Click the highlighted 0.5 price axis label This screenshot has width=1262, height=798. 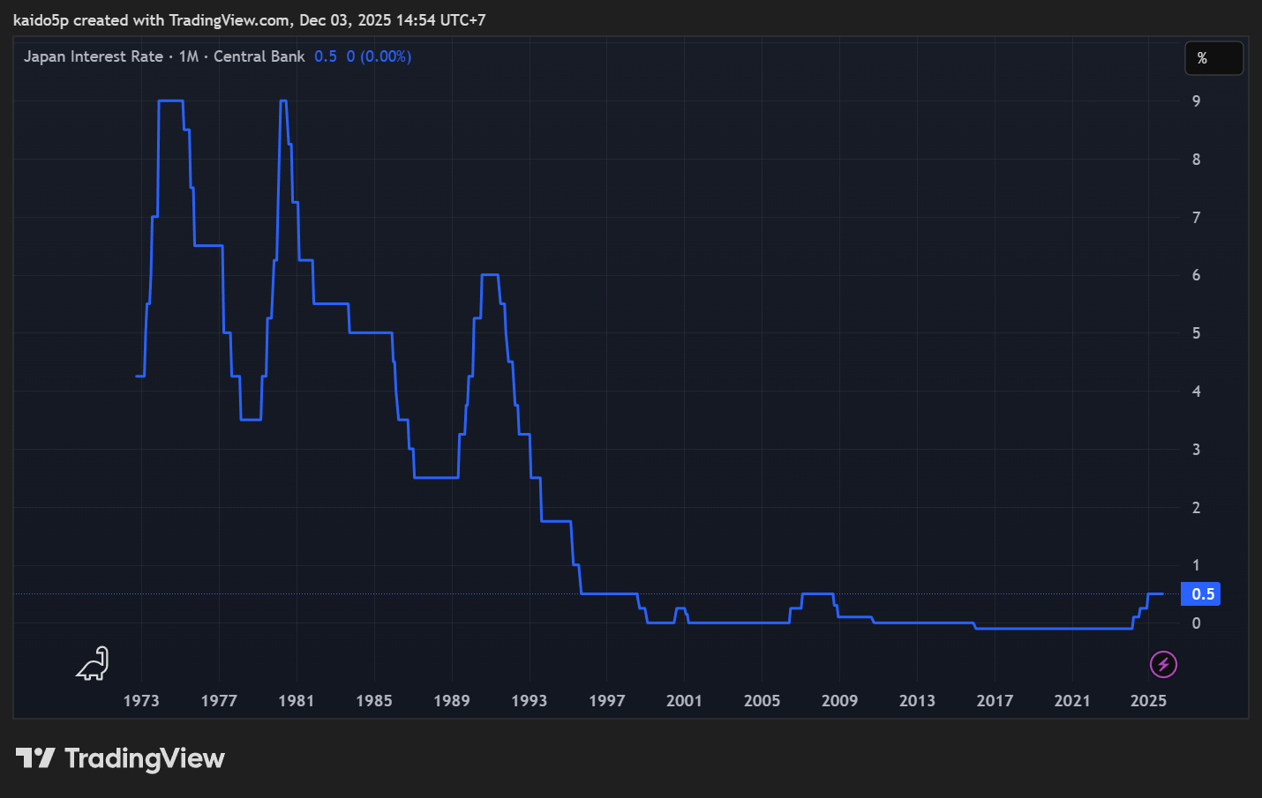click(1202, 594)
